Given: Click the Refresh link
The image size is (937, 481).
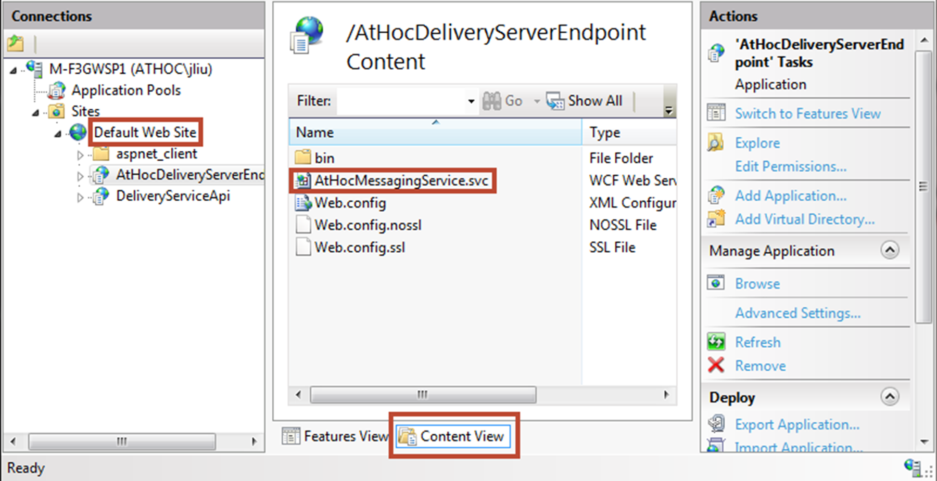Looking at the screenshot, I should coord(757,342).
